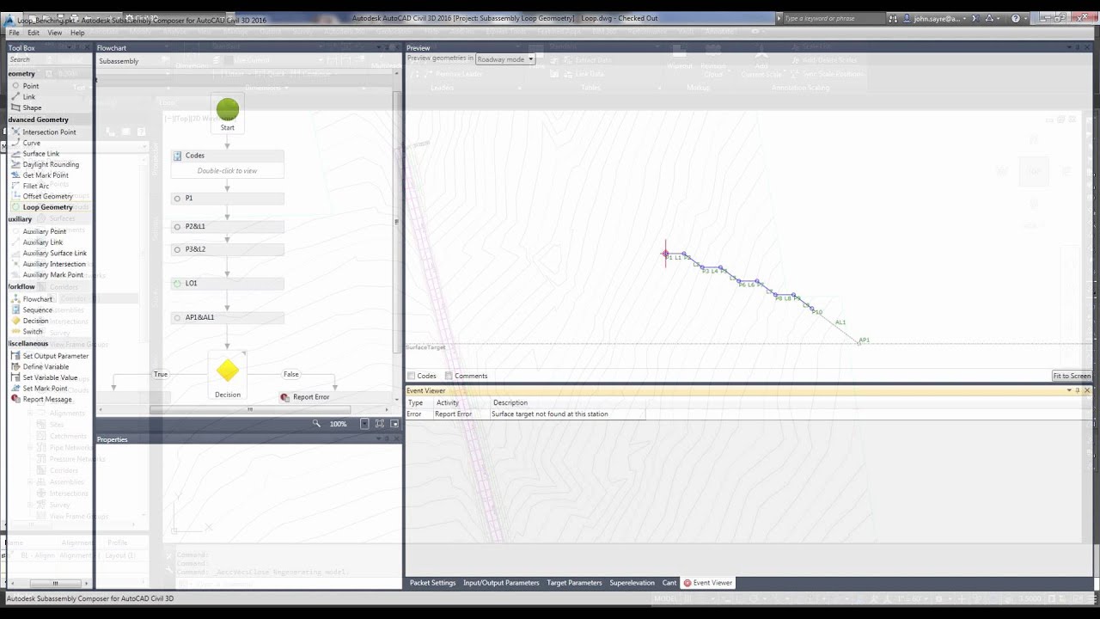Open the View menu
This screenshot has height=619, width=1100.
tap(55, 33)
